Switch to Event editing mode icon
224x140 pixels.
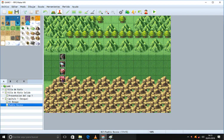(59, 12)
